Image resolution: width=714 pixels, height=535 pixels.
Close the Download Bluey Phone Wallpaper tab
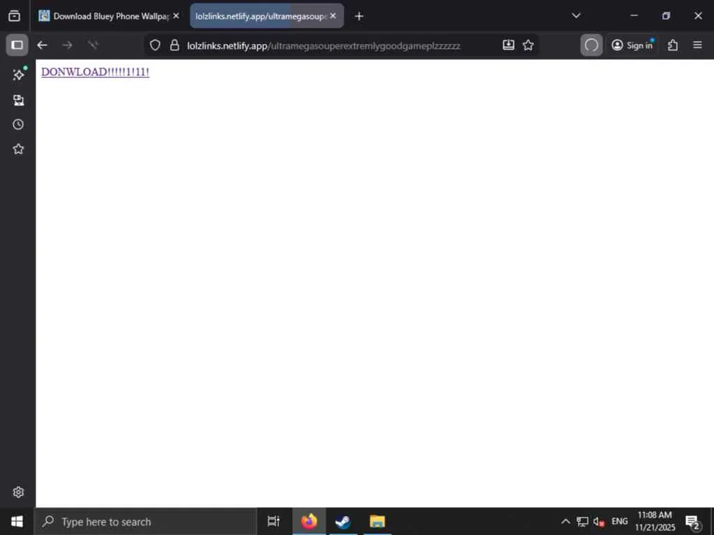pos(176,16)
